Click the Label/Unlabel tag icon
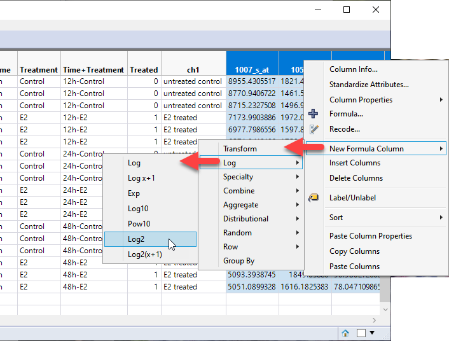Viewport: 449px width, 341px height. (313, 198)
